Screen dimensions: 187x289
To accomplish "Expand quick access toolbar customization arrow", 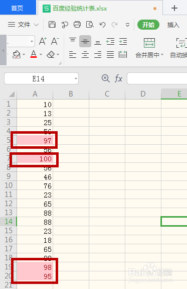I will click(127, 25).
